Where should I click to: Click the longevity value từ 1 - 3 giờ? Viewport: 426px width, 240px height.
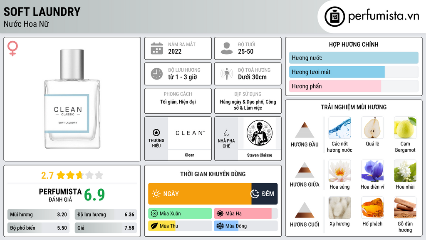183,77
